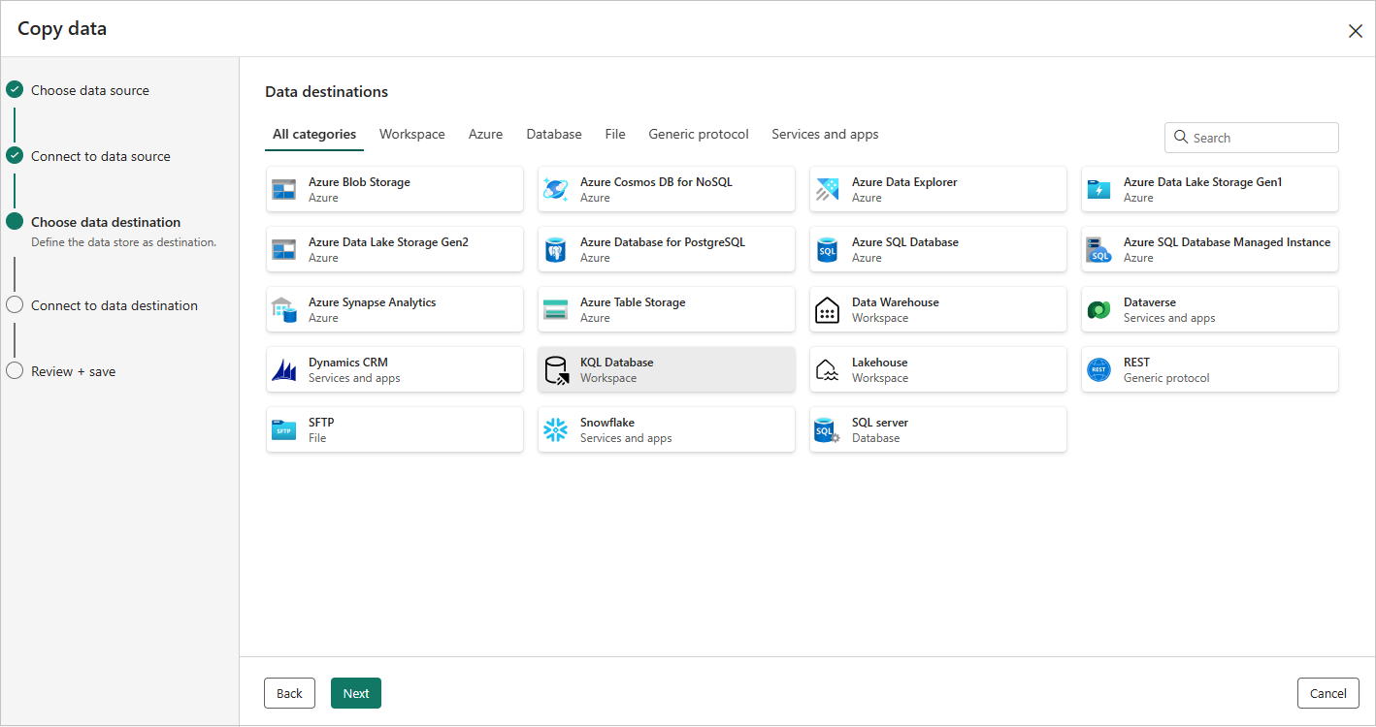The width and height of the screenshot is (1376, 727).
Task: Click the 'Copy data' dialog title
Action: pyautogui.click(x=62, y=29)
